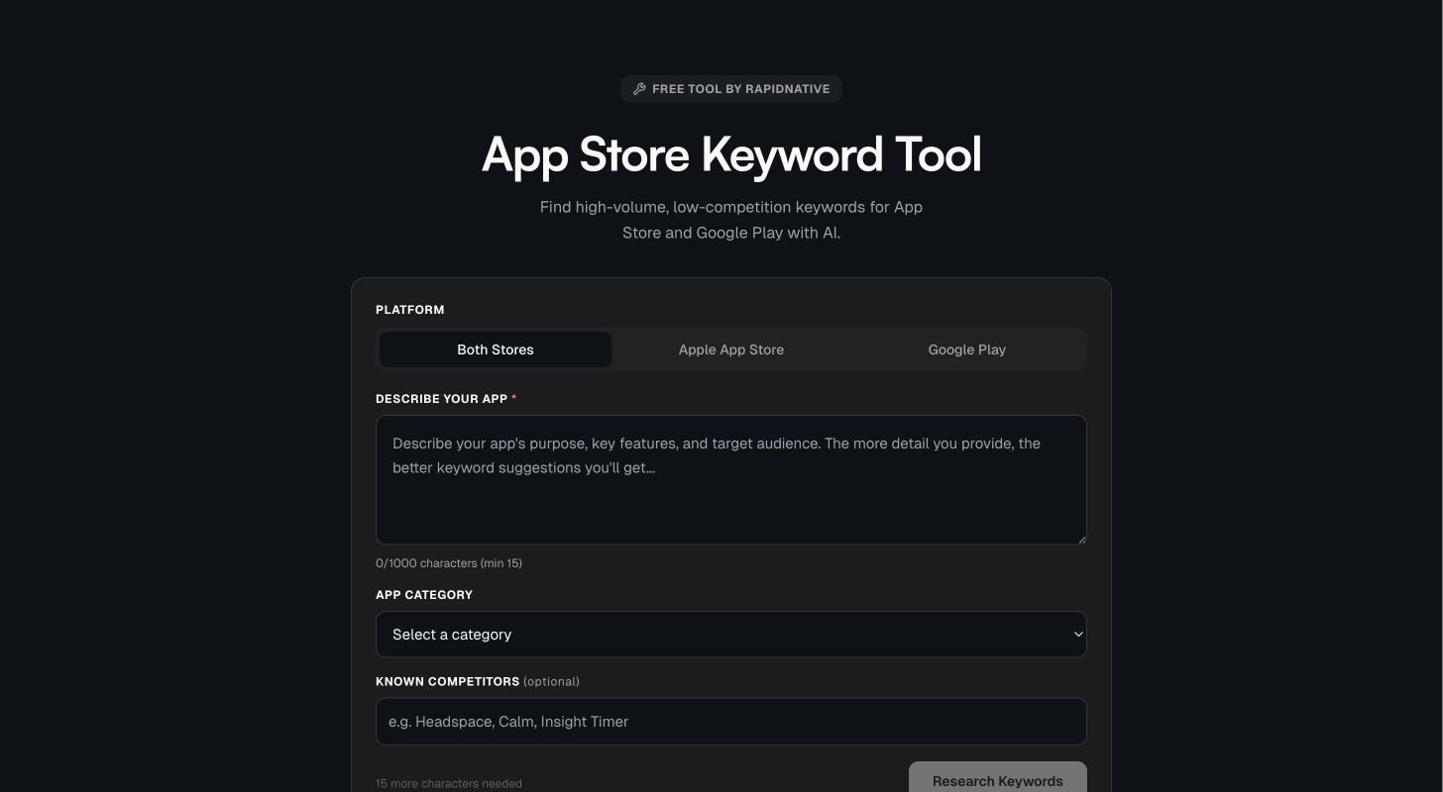Open the dropdown chevron next to Select a category
1443x792 pixels.
point(1078,634)
